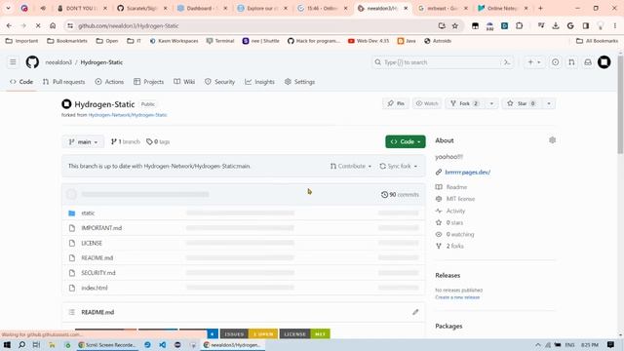
Task: Click the browser address bar
Action: [254, 26]
